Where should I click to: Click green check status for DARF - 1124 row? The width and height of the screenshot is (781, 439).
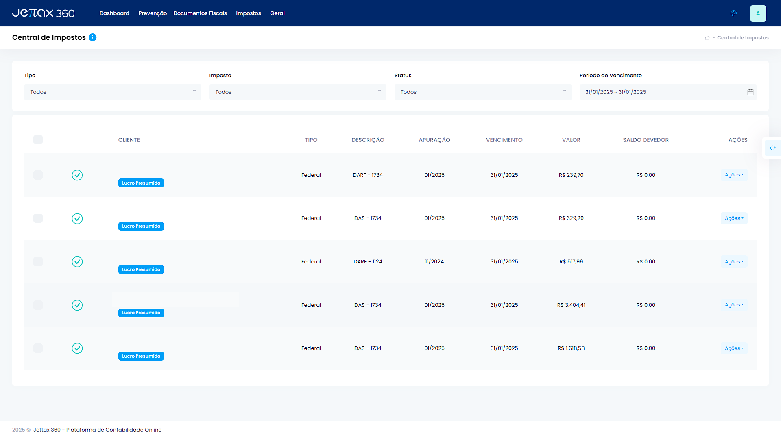(x=77, y=262)
